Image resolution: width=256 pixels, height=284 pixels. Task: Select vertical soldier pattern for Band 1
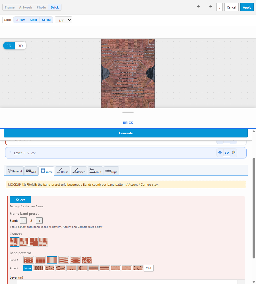pyautogui.click(x=52, y=260)
